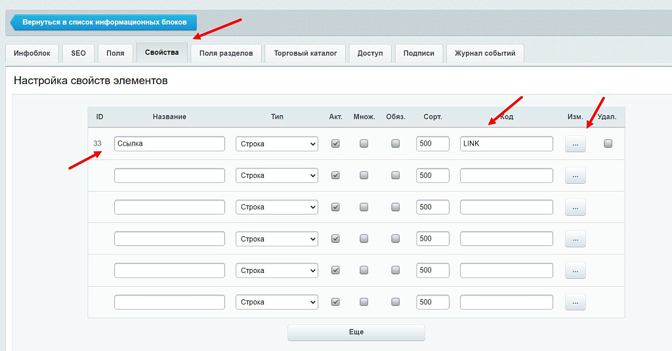
Task: Toggle the Акт. checkbox for the Ссылка property
Action: click(x=335, y=143)
